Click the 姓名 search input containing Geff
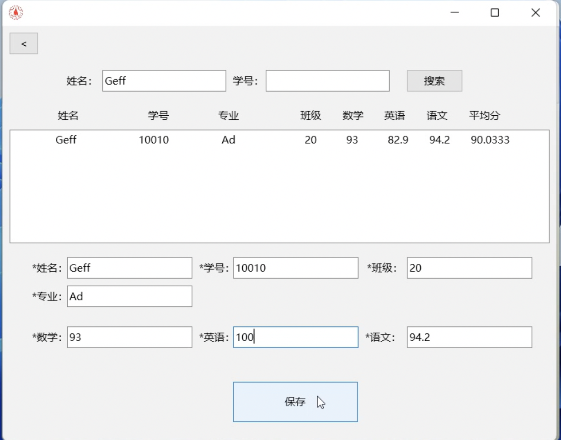Screen dimensions: 561x440 pos(164,80)
